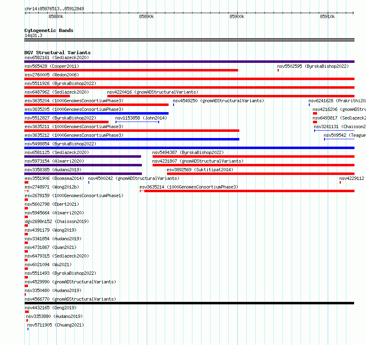The width and height of the screenshot is (366, 345).
Task: Open nsv4549250 (gnomADStructuralVariants) label
Action: tap(218, 101)
